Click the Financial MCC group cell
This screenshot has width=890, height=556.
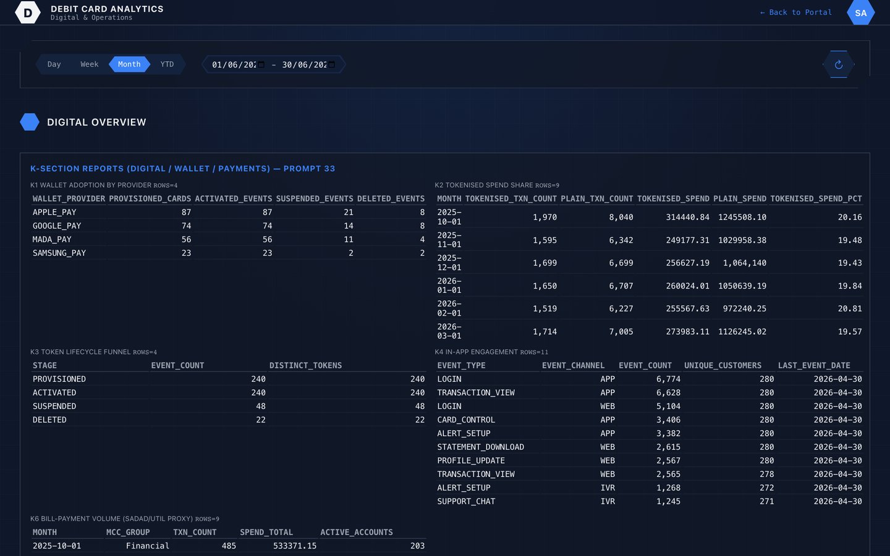147,546
